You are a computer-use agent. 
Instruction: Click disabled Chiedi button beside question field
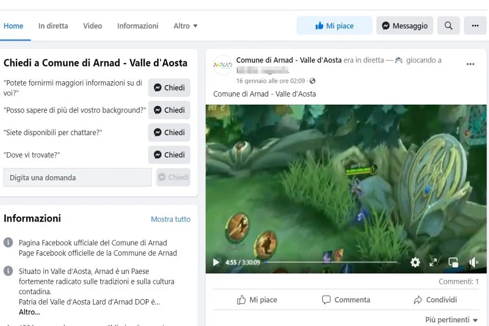pyautogui.click(x=173, y=177)
